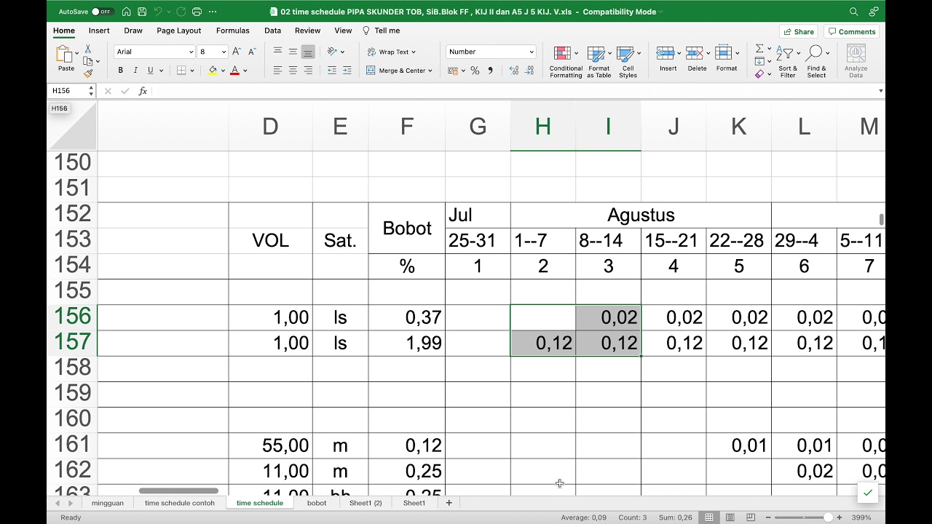Click the Delete cells button
The height and width of the screenshot is (524, 932).
coord(697,59)
